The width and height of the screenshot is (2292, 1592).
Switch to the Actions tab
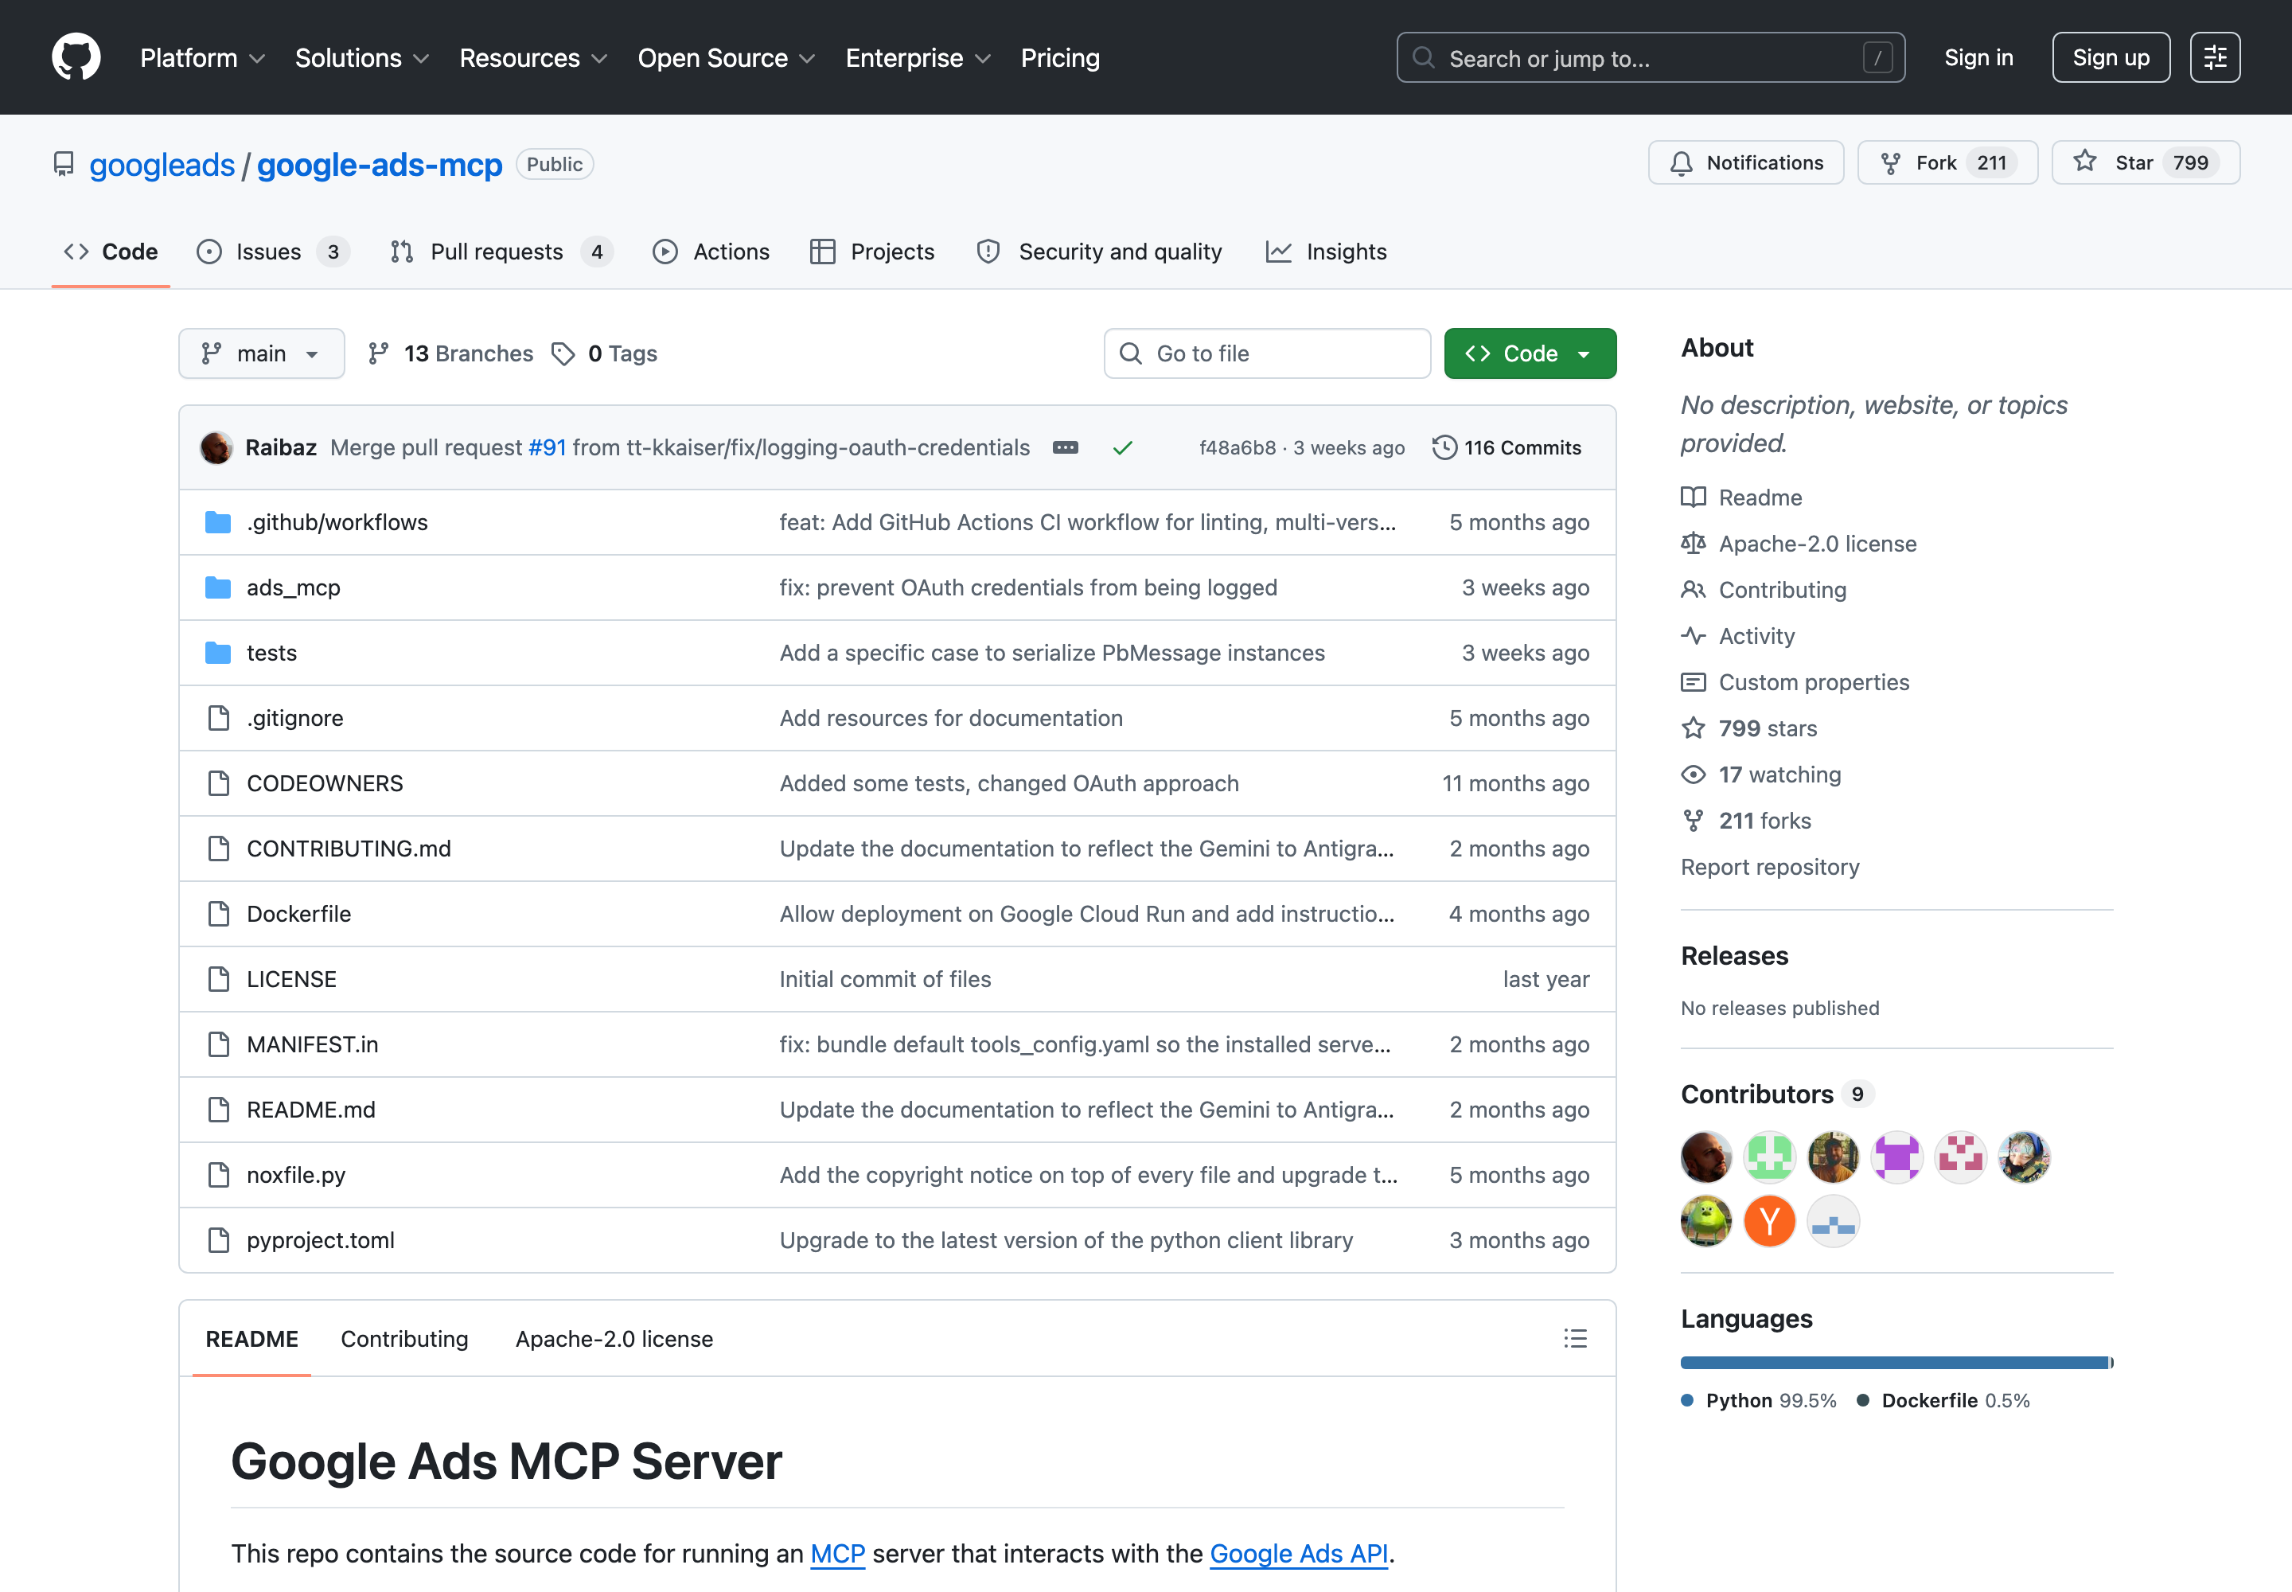tap(711, 252)
